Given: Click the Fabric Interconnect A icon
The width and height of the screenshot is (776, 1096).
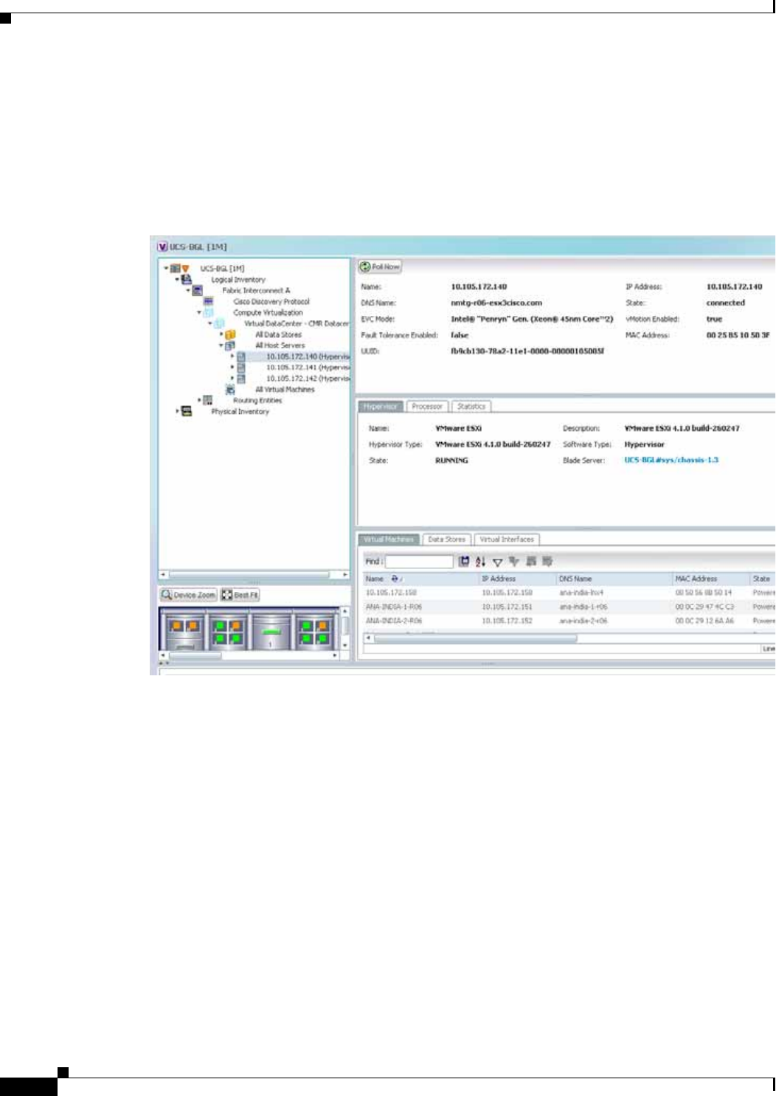Looking at the screenshot, I should [198, 291].
